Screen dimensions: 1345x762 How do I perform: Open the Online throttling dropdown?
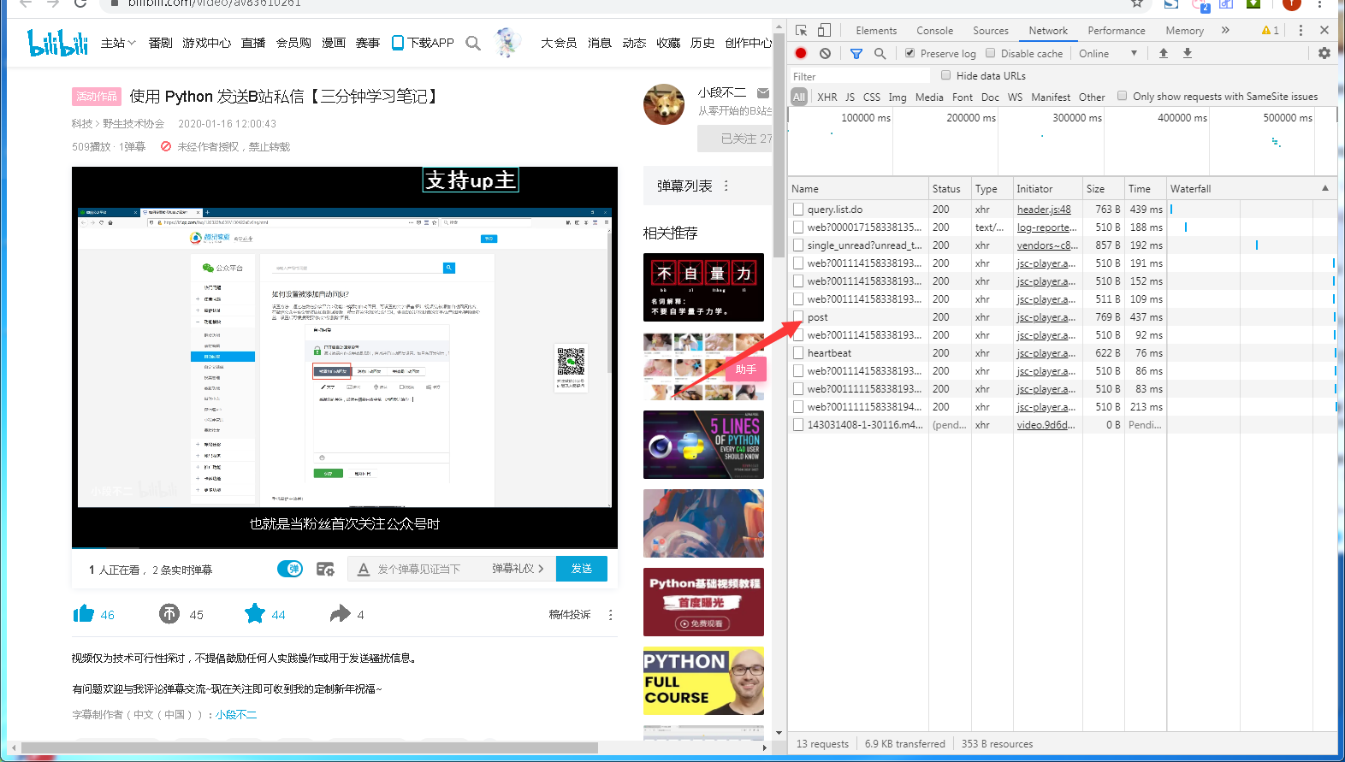coord(1108,53)
